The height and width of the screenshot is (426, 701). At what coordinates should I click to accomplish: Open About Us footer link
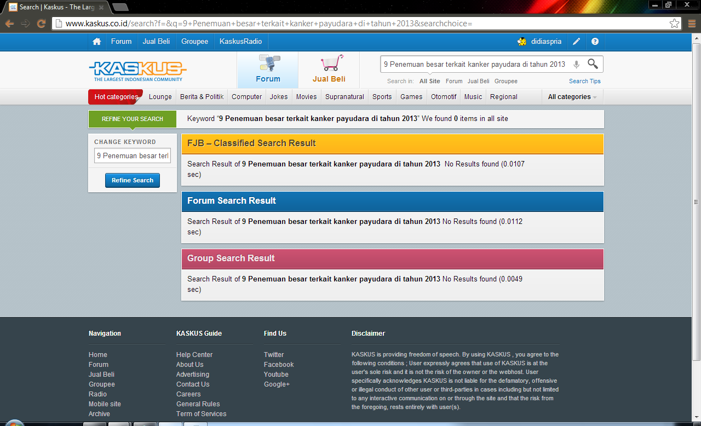pos(189,365)
